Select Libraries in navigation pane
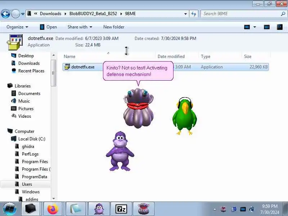Viewport: 288px width, 216px height. coord(23,86)
